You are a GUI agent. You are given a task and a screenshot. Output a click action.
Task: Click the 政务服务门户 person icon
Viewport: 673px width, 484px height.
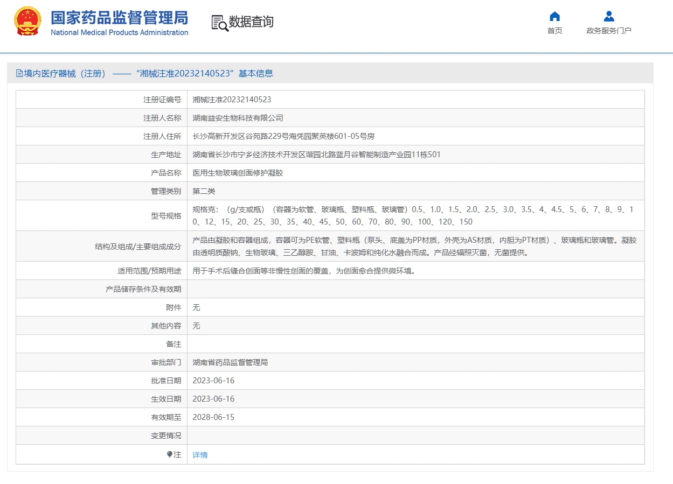609,16
